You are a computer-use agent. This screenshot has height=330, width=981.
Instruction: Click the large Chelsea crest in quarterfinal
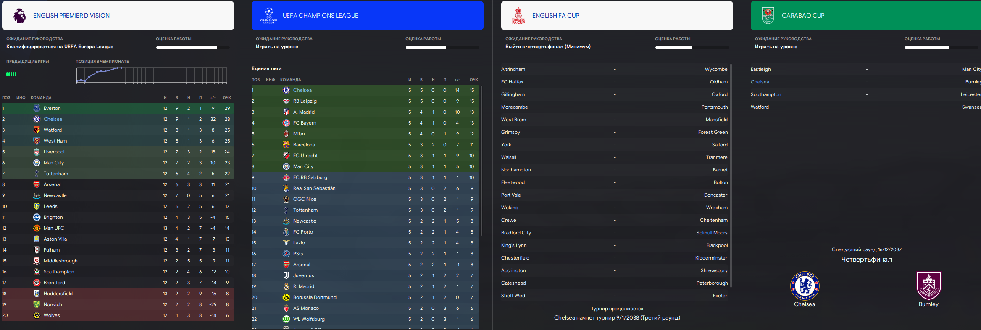pyautogui.click(x=805, y=286)
